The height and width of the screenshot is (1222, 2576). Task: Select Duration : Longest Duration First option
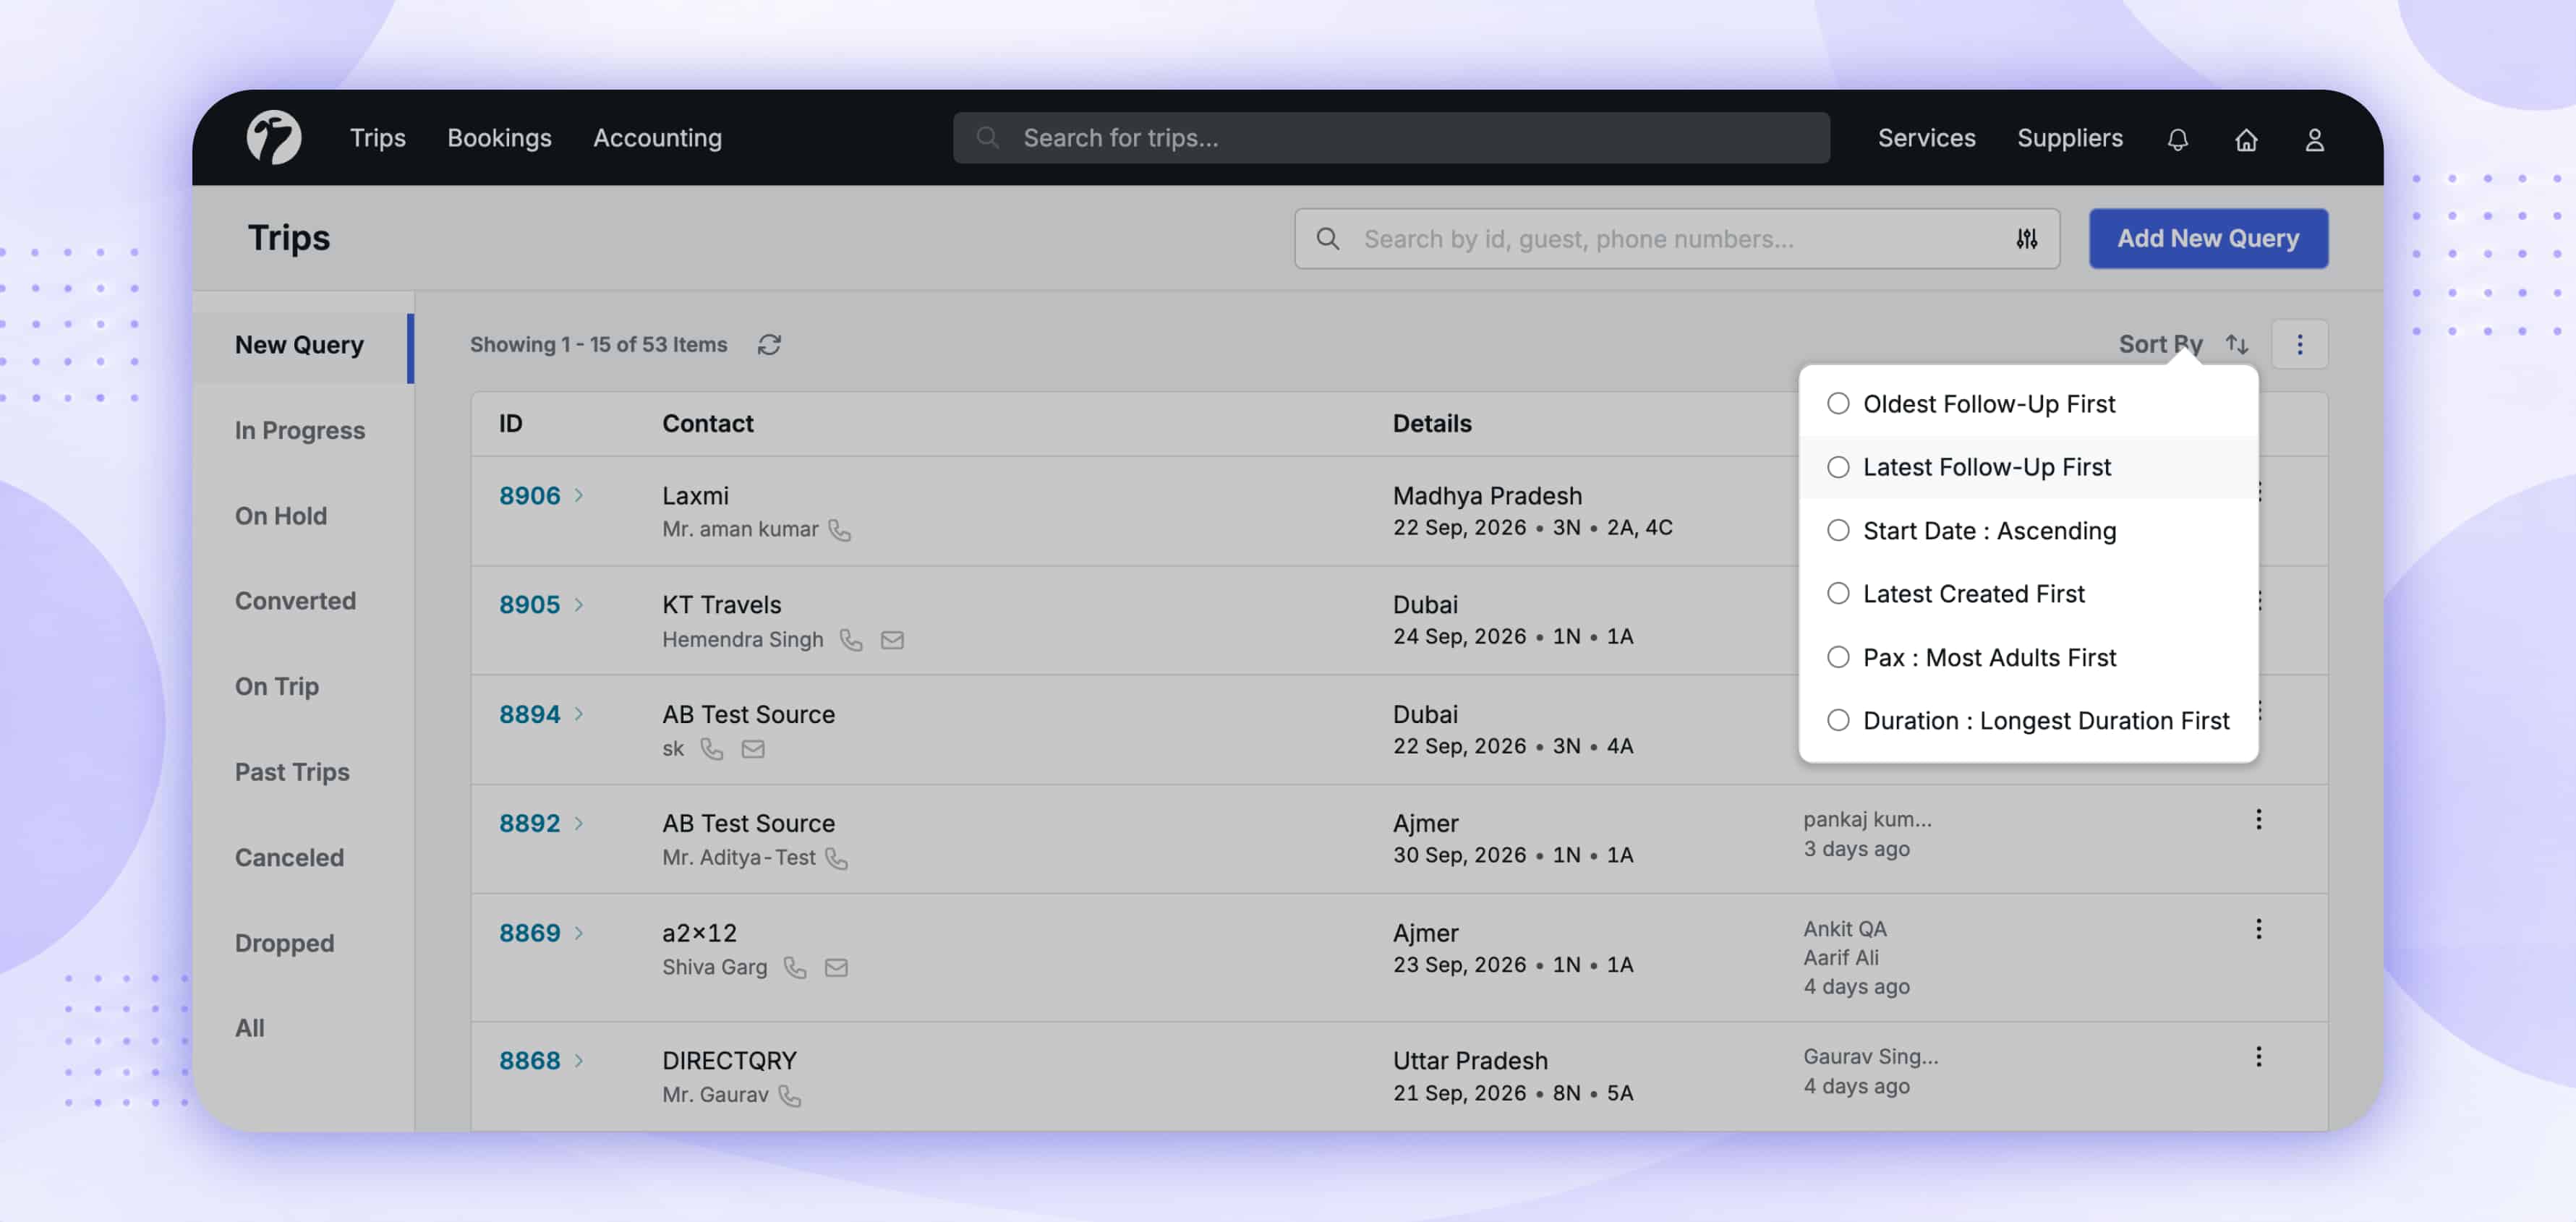tap(2028, 721)
